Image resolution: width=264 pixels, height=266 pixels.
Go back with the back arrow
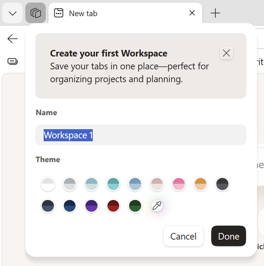tap(13, 39)
